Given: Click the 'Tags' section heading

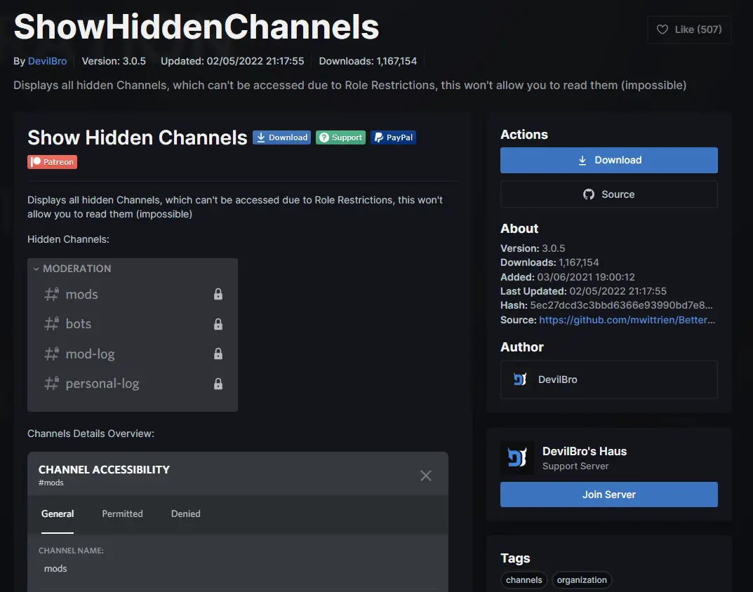Looking at the screenshot, I should click(x=515, y=558).
